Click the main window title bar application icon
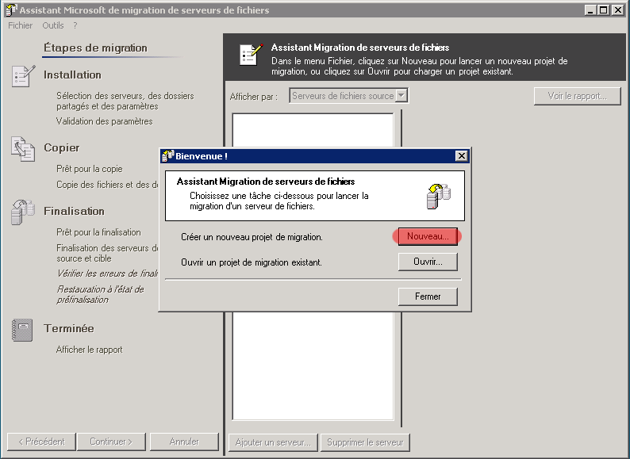Screen dimensions: 630x459 [12, 10]
